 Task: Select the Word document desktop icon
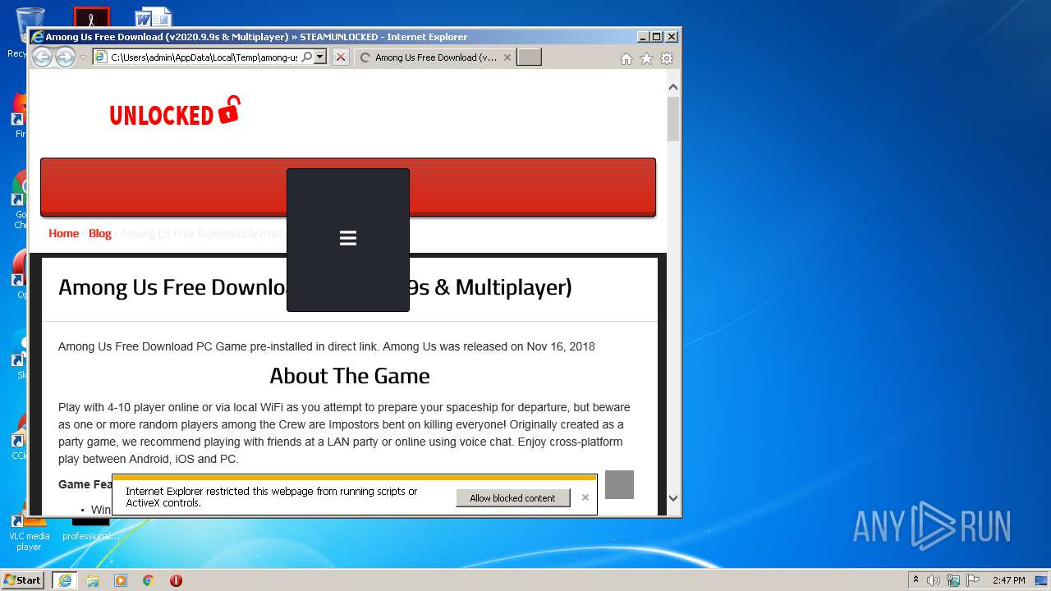tap(154, 18)
